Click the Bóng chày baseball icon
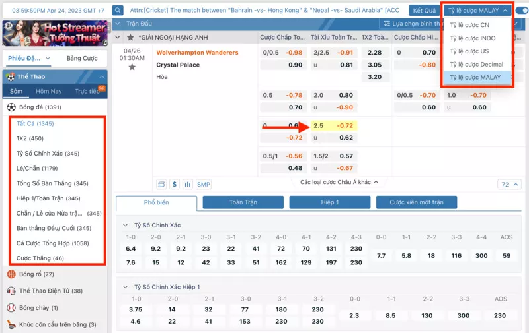The image size is (529, 333). [x=11, y=308]
